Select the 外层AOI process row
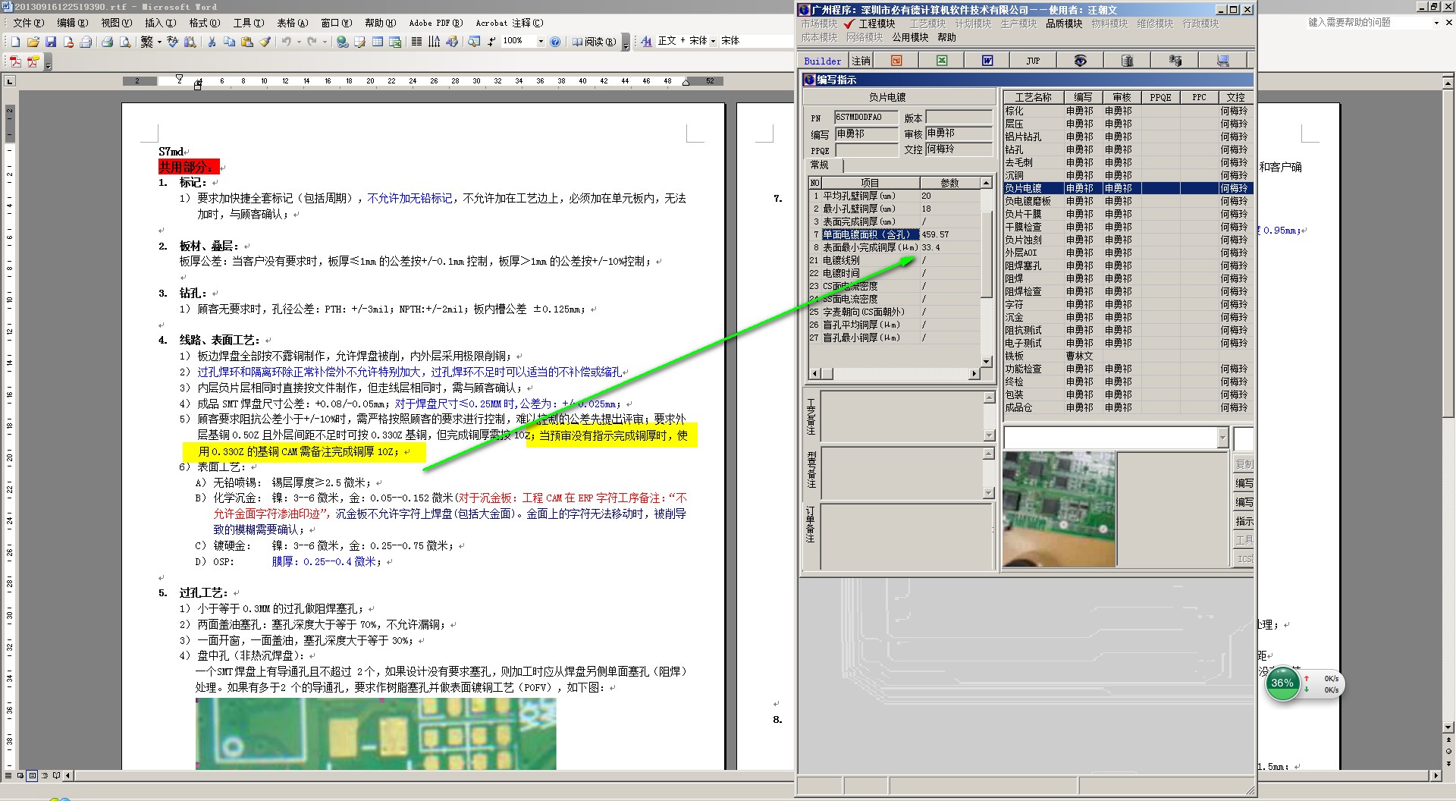Image resolution: width=1456 pixels, height=801 pixels. (1127, 253)
